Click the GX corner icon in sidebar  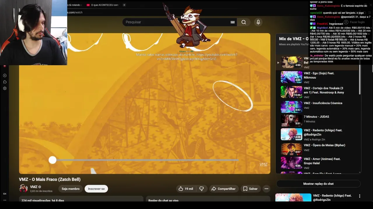[5, 194]
